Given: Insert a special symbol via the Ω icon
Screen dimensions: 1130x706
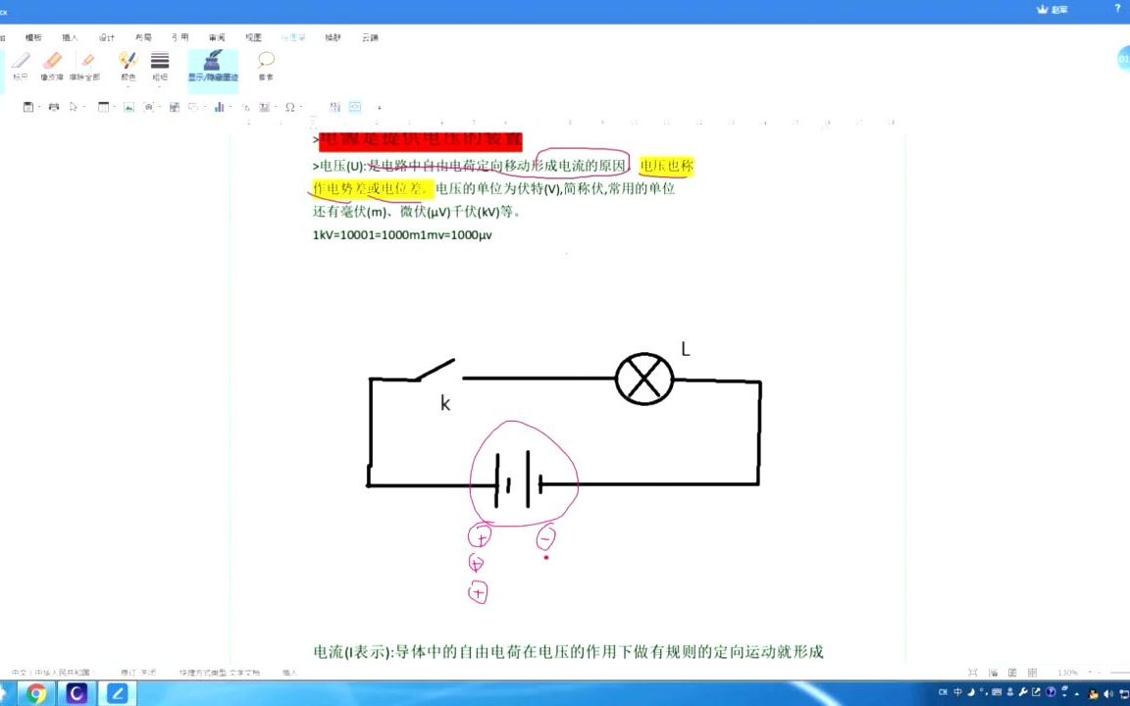Looking at the screenshot, I should (x=290, y=108).
